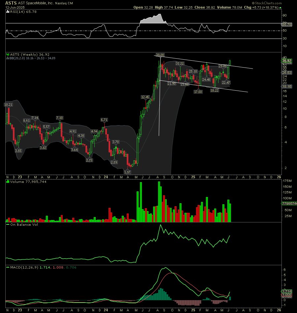This screenshot has width=297, height=313.
Task: Click the Close 36.92 header value
Action: click(205, 7)
